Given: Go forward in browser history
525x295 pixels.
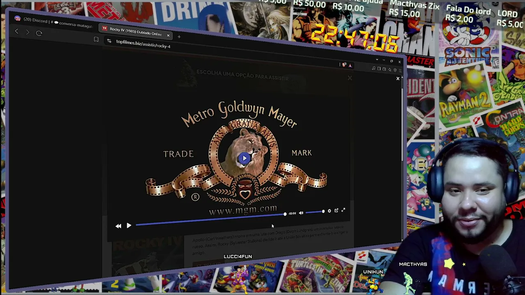Looking at the screenshot, I should click(x=27, y=32).
